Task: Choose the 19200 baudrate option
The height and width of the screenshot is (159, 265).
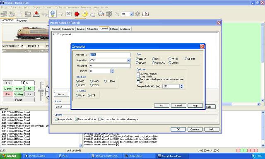Action: pos(77,85)
